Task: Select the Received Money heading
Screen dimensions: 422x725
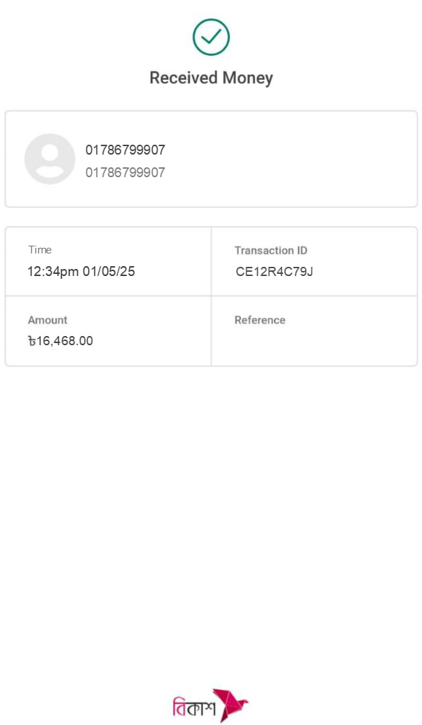Action: 211,78
